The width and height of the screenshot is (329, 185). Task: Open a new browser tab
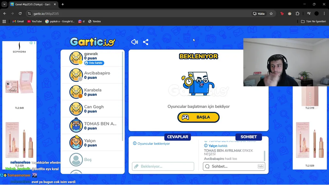[x=63, y=4]
